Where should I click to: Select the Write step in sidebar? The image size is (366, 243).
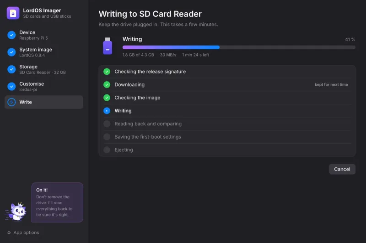click(x=44, y=102)
